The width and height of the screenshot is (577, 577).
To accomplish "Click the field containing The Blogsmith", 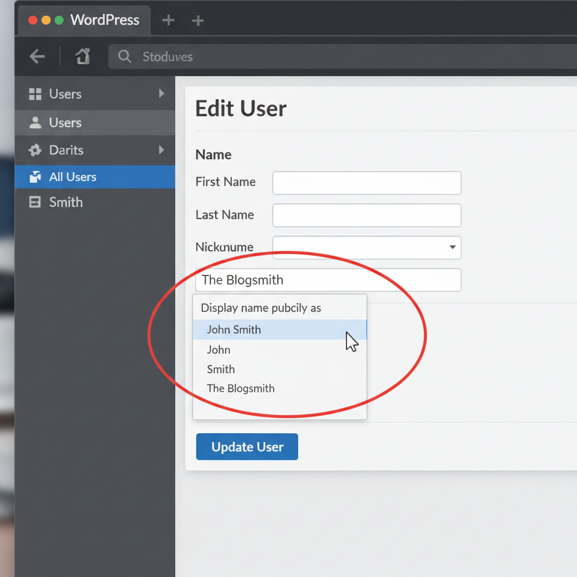I will [329, 280].
